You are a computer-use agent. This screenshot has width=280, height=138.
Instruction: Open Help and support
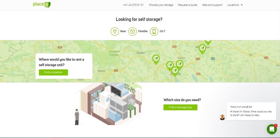click(212, 5)
